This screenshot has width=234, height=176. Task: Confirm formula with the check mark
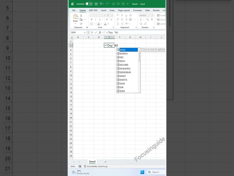point(96,33)
